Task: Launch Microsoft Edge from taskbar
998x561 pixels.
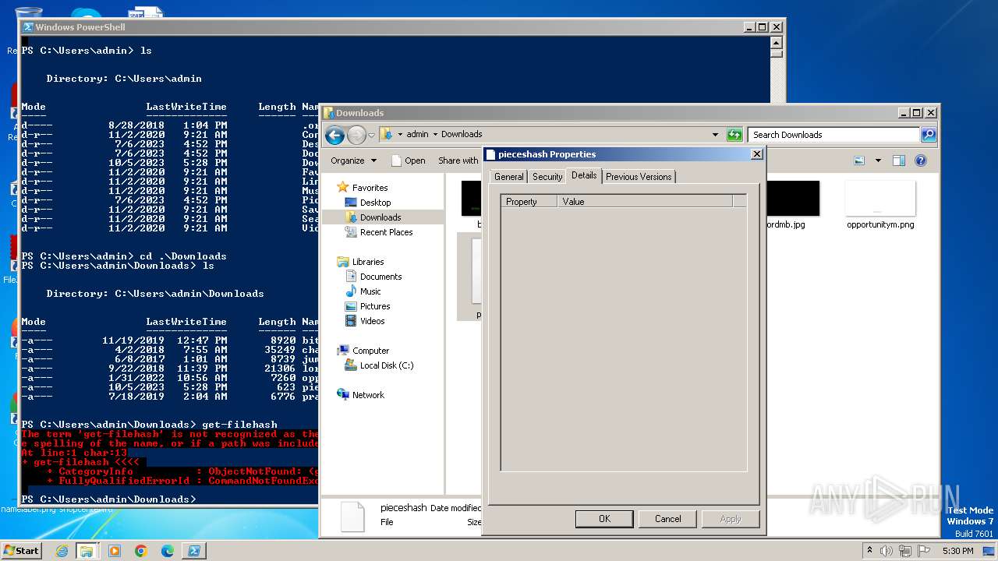Action: pos(167,551)
